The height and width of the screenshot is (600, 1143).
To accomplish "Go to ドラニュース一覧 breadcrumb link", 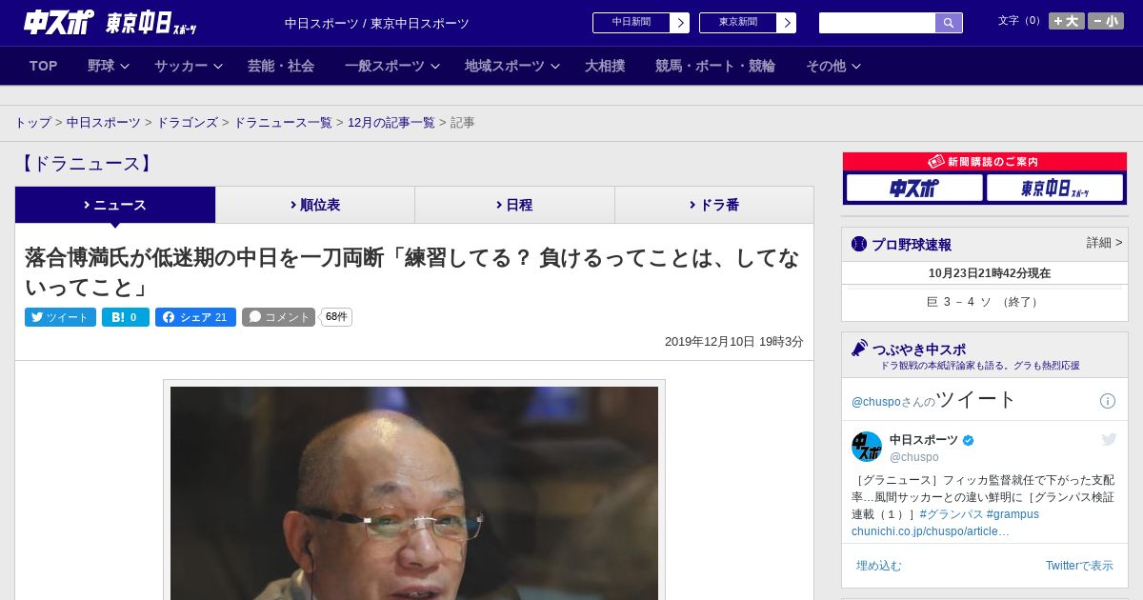I will [283, 123].
